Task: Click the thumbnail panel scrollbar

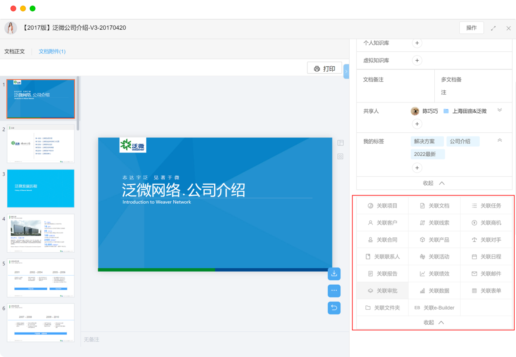Action: click(x=78, y=103)
